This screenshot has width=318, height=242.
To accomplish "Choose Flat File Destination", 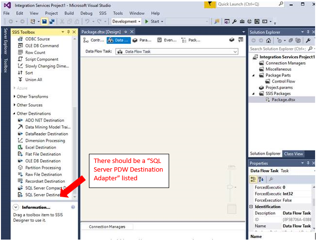I will point(43,154).
